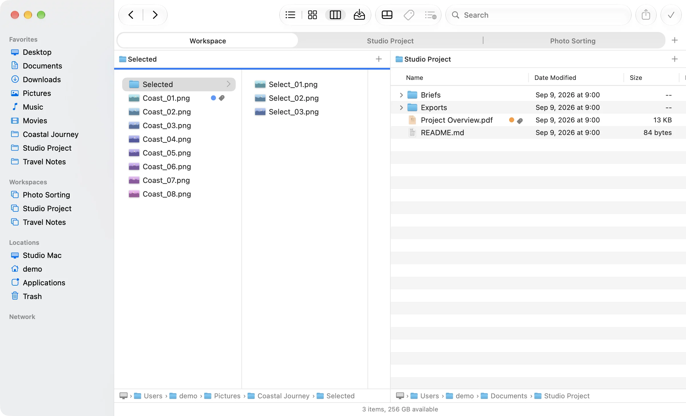Select the Coast_05.png file
Image resolution: width=686 pixels, height=416 pixels.
167,153
